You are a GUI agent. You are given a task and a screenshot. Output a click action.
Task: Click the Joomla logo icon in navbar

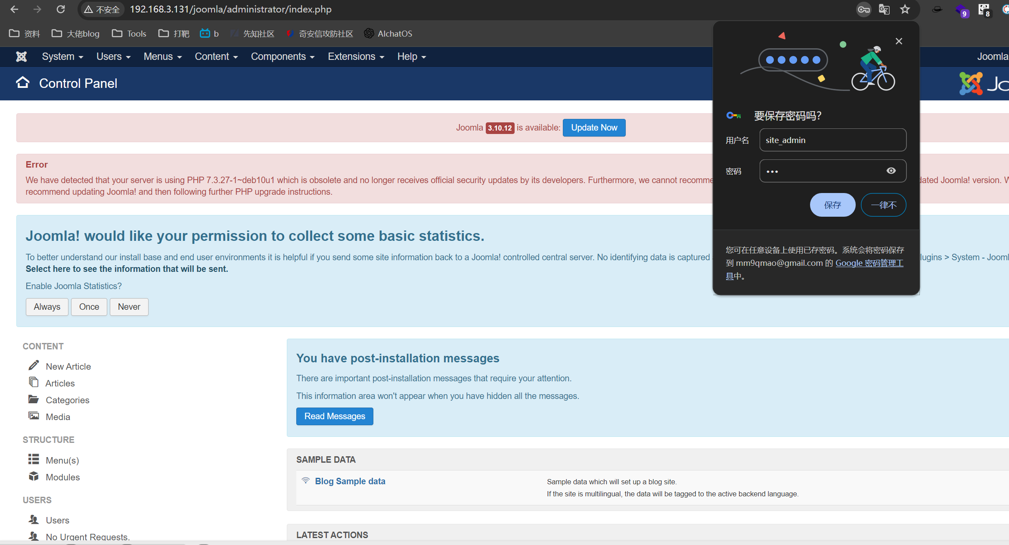(21, 56)
